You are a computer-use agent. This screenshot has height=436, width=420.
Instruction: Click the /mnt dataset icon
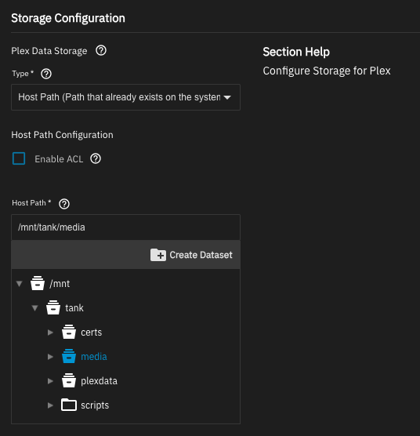[x=38, y=283]
